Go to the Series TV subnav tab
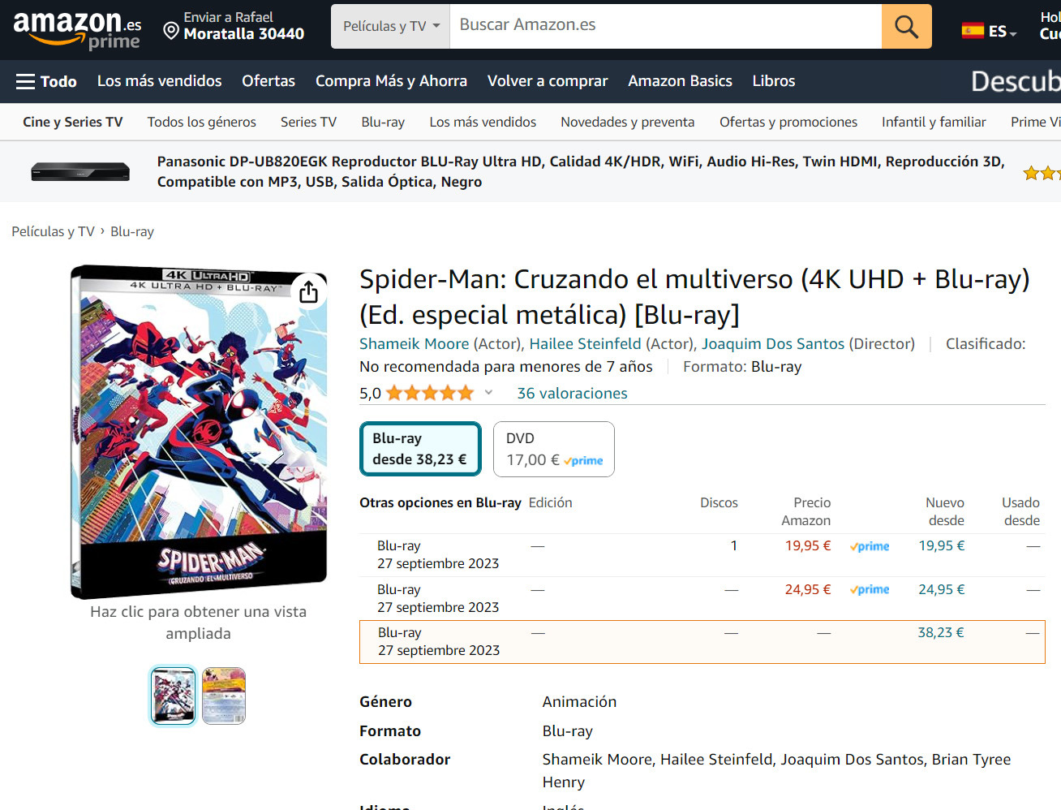The image size is (1061, 810). click(308, 122)
